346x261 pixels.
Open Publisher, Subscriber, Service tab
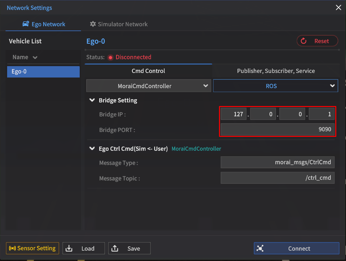pyautogui.click(x=276, y=71)
